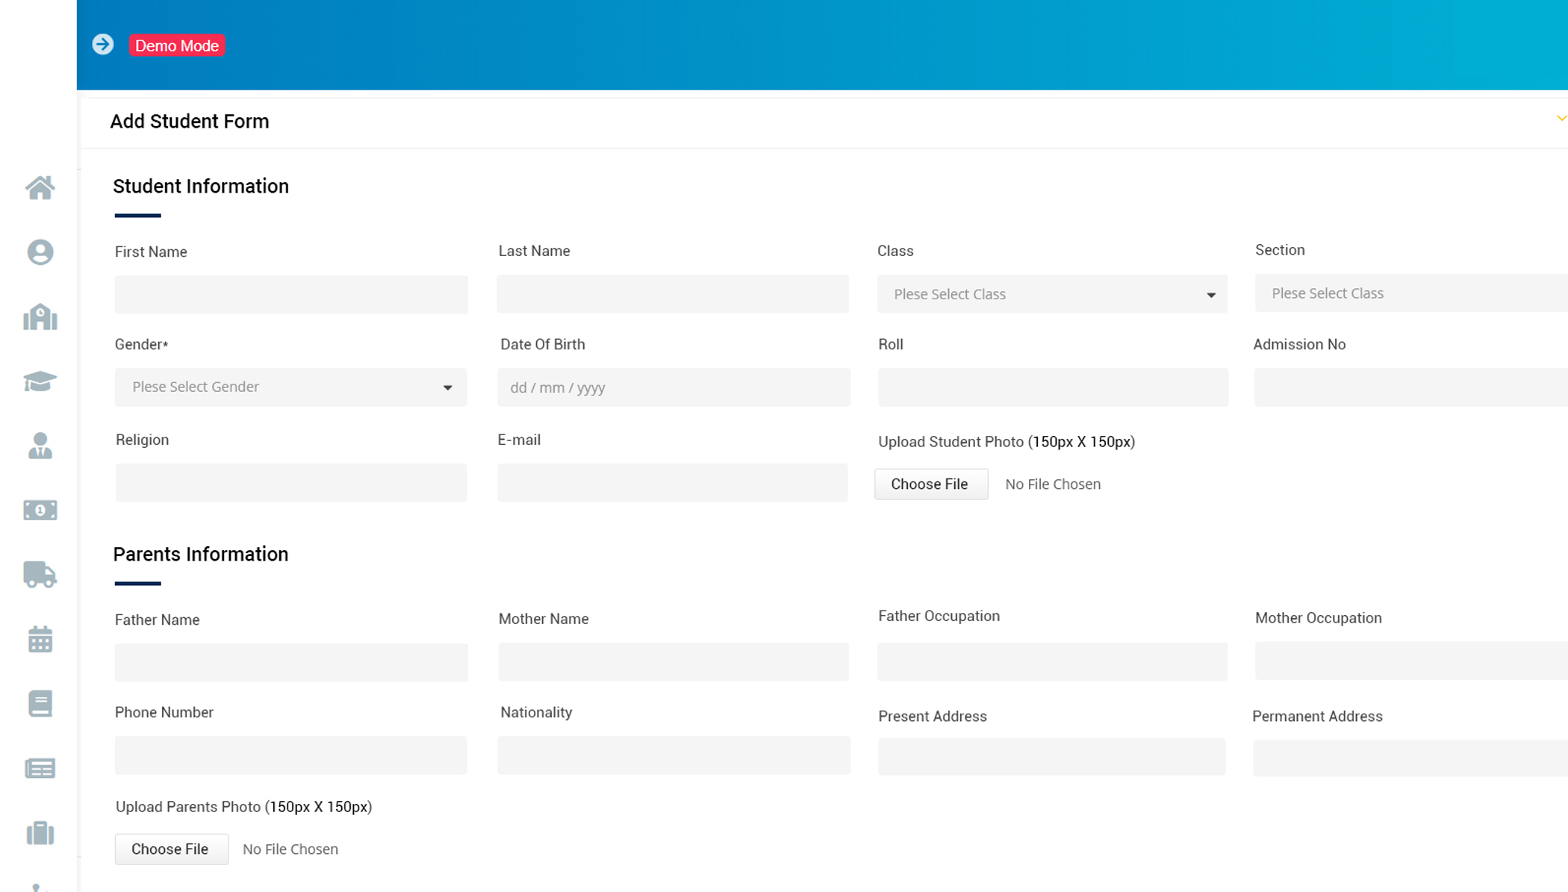Click the Father Name field
This screenshot has width=1568, height=892.
click(x=291, y=663)
